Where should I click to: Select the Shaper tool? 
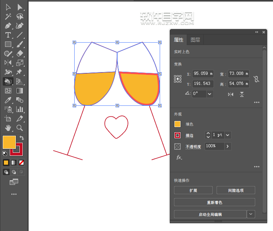(8, 53)
